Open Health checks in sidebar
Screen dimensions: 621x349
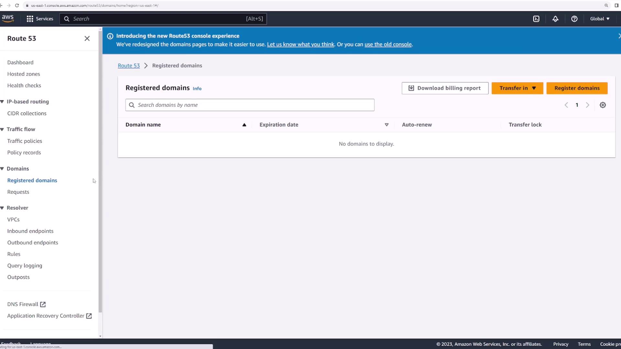point(24,86)
